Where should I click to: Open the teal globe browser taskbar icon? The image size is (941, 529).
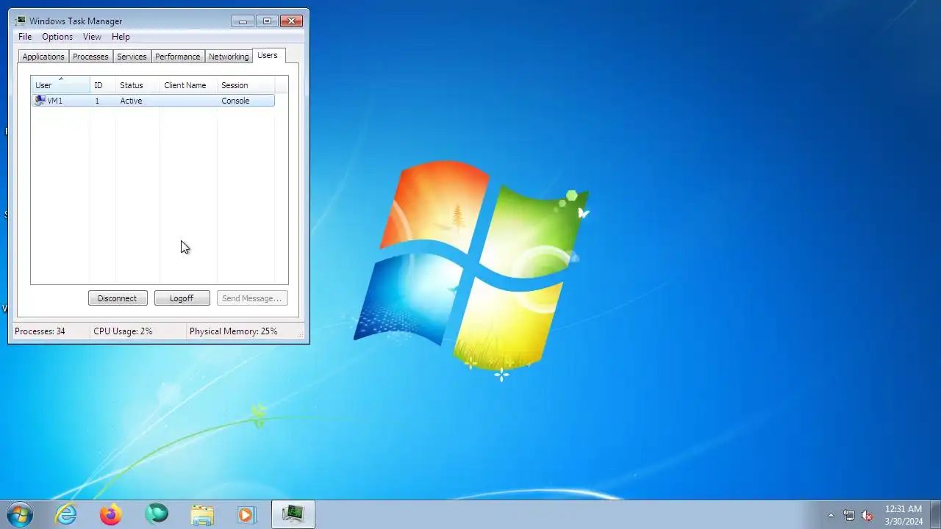[x=157, y=514]
